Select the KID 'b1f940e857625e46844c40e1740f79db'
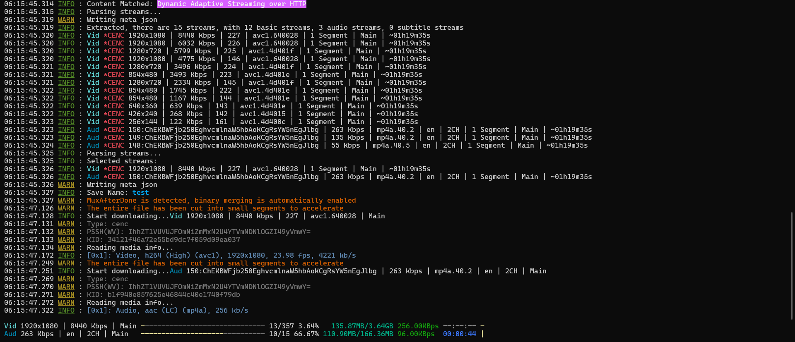Screen dimensions: 795x342 [174, 295]
